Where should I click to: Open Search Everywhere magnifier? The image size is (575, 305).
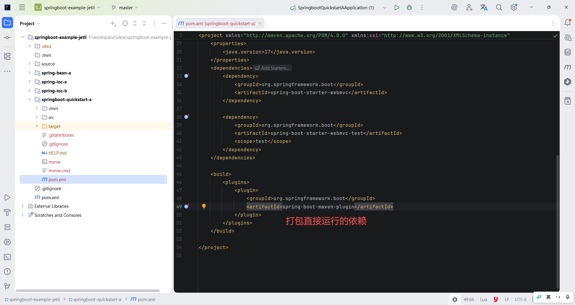pos(499,7)
